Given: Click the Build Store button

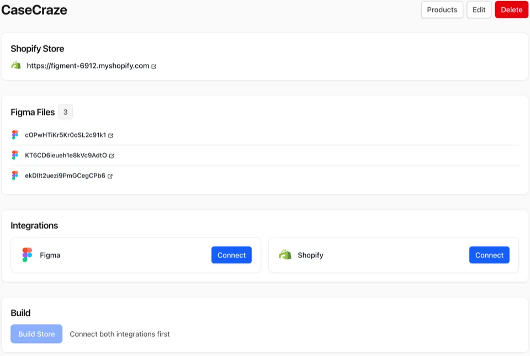Looking at the screenshot, I should (36, 334).
